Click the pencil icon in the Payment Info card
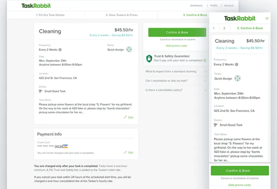277x189 pixels. coord(125,152)
